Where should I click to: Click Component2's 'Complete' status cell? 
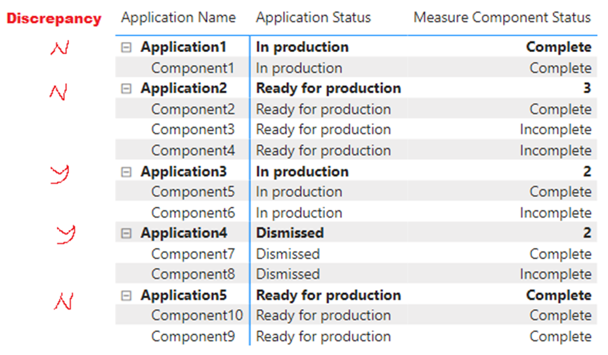(x=561, y=109)
